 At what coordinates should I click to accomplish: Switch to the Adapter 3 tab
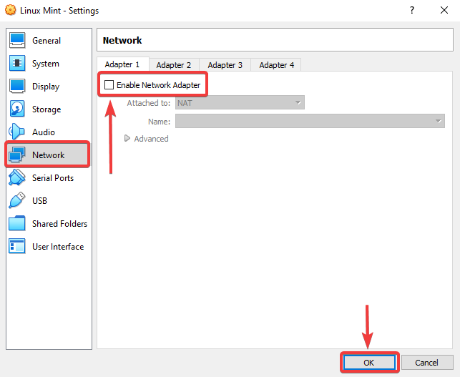pos(225,65)
